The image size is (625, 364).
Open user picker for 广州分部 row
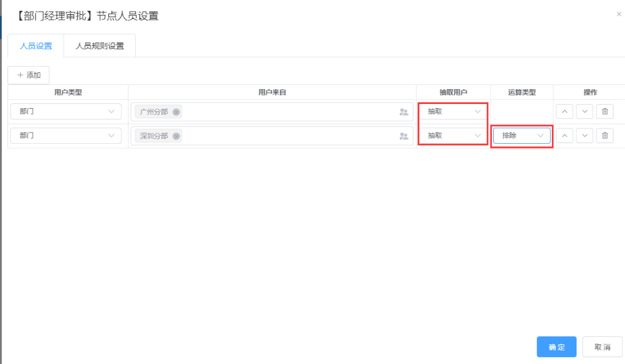coord(404,112)
